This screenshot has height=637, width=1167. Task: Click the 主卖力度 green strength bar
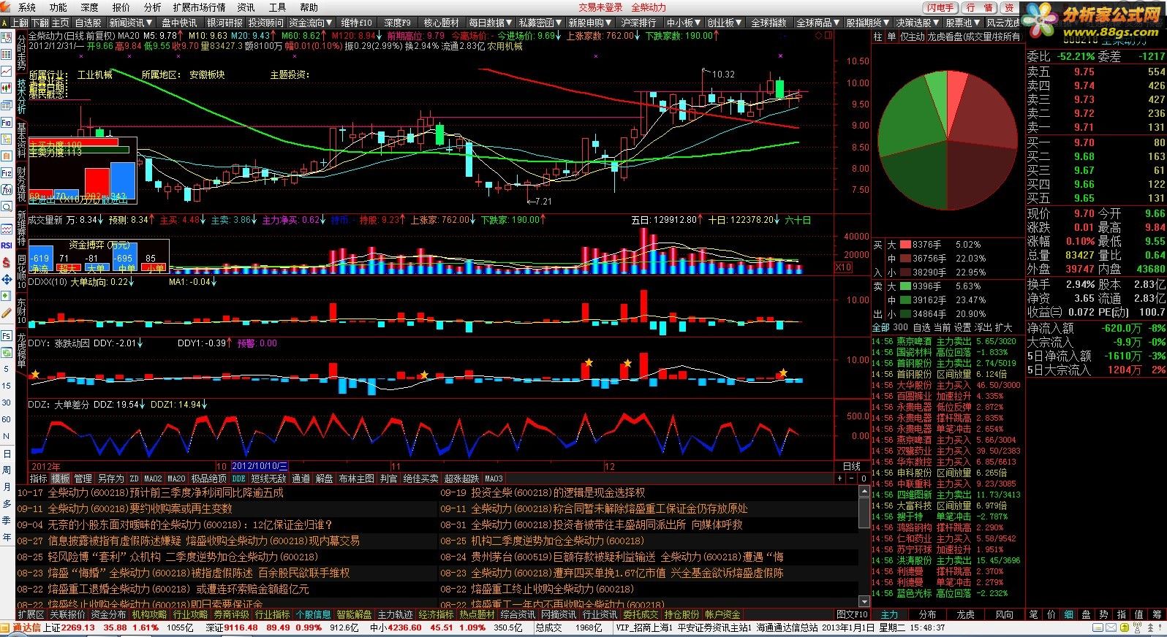[x=79, y=150]
